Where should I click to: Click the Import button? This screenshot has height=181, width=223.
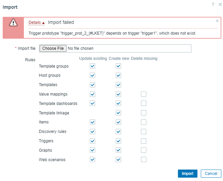187,174
